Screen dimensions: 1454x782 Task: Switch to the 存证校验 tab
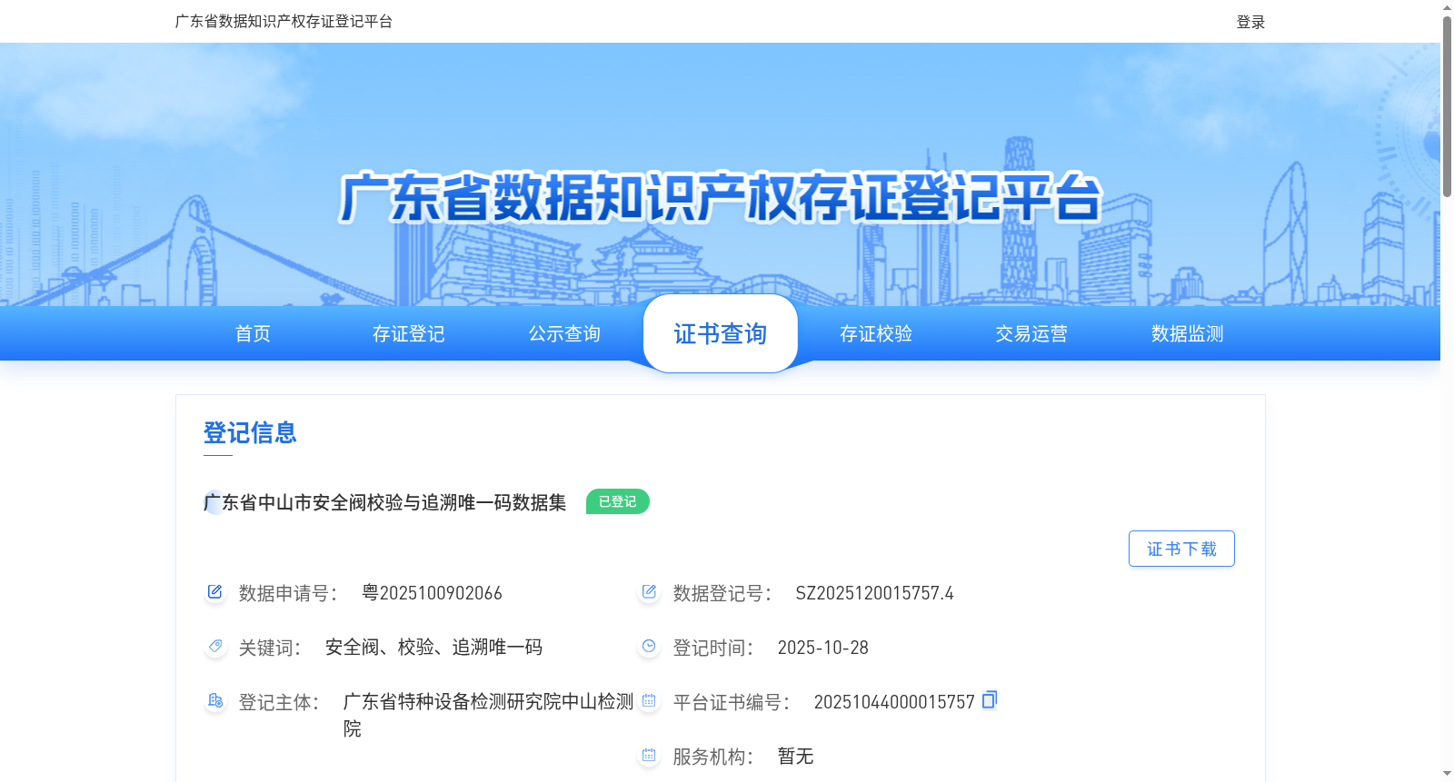click(876, 333)
